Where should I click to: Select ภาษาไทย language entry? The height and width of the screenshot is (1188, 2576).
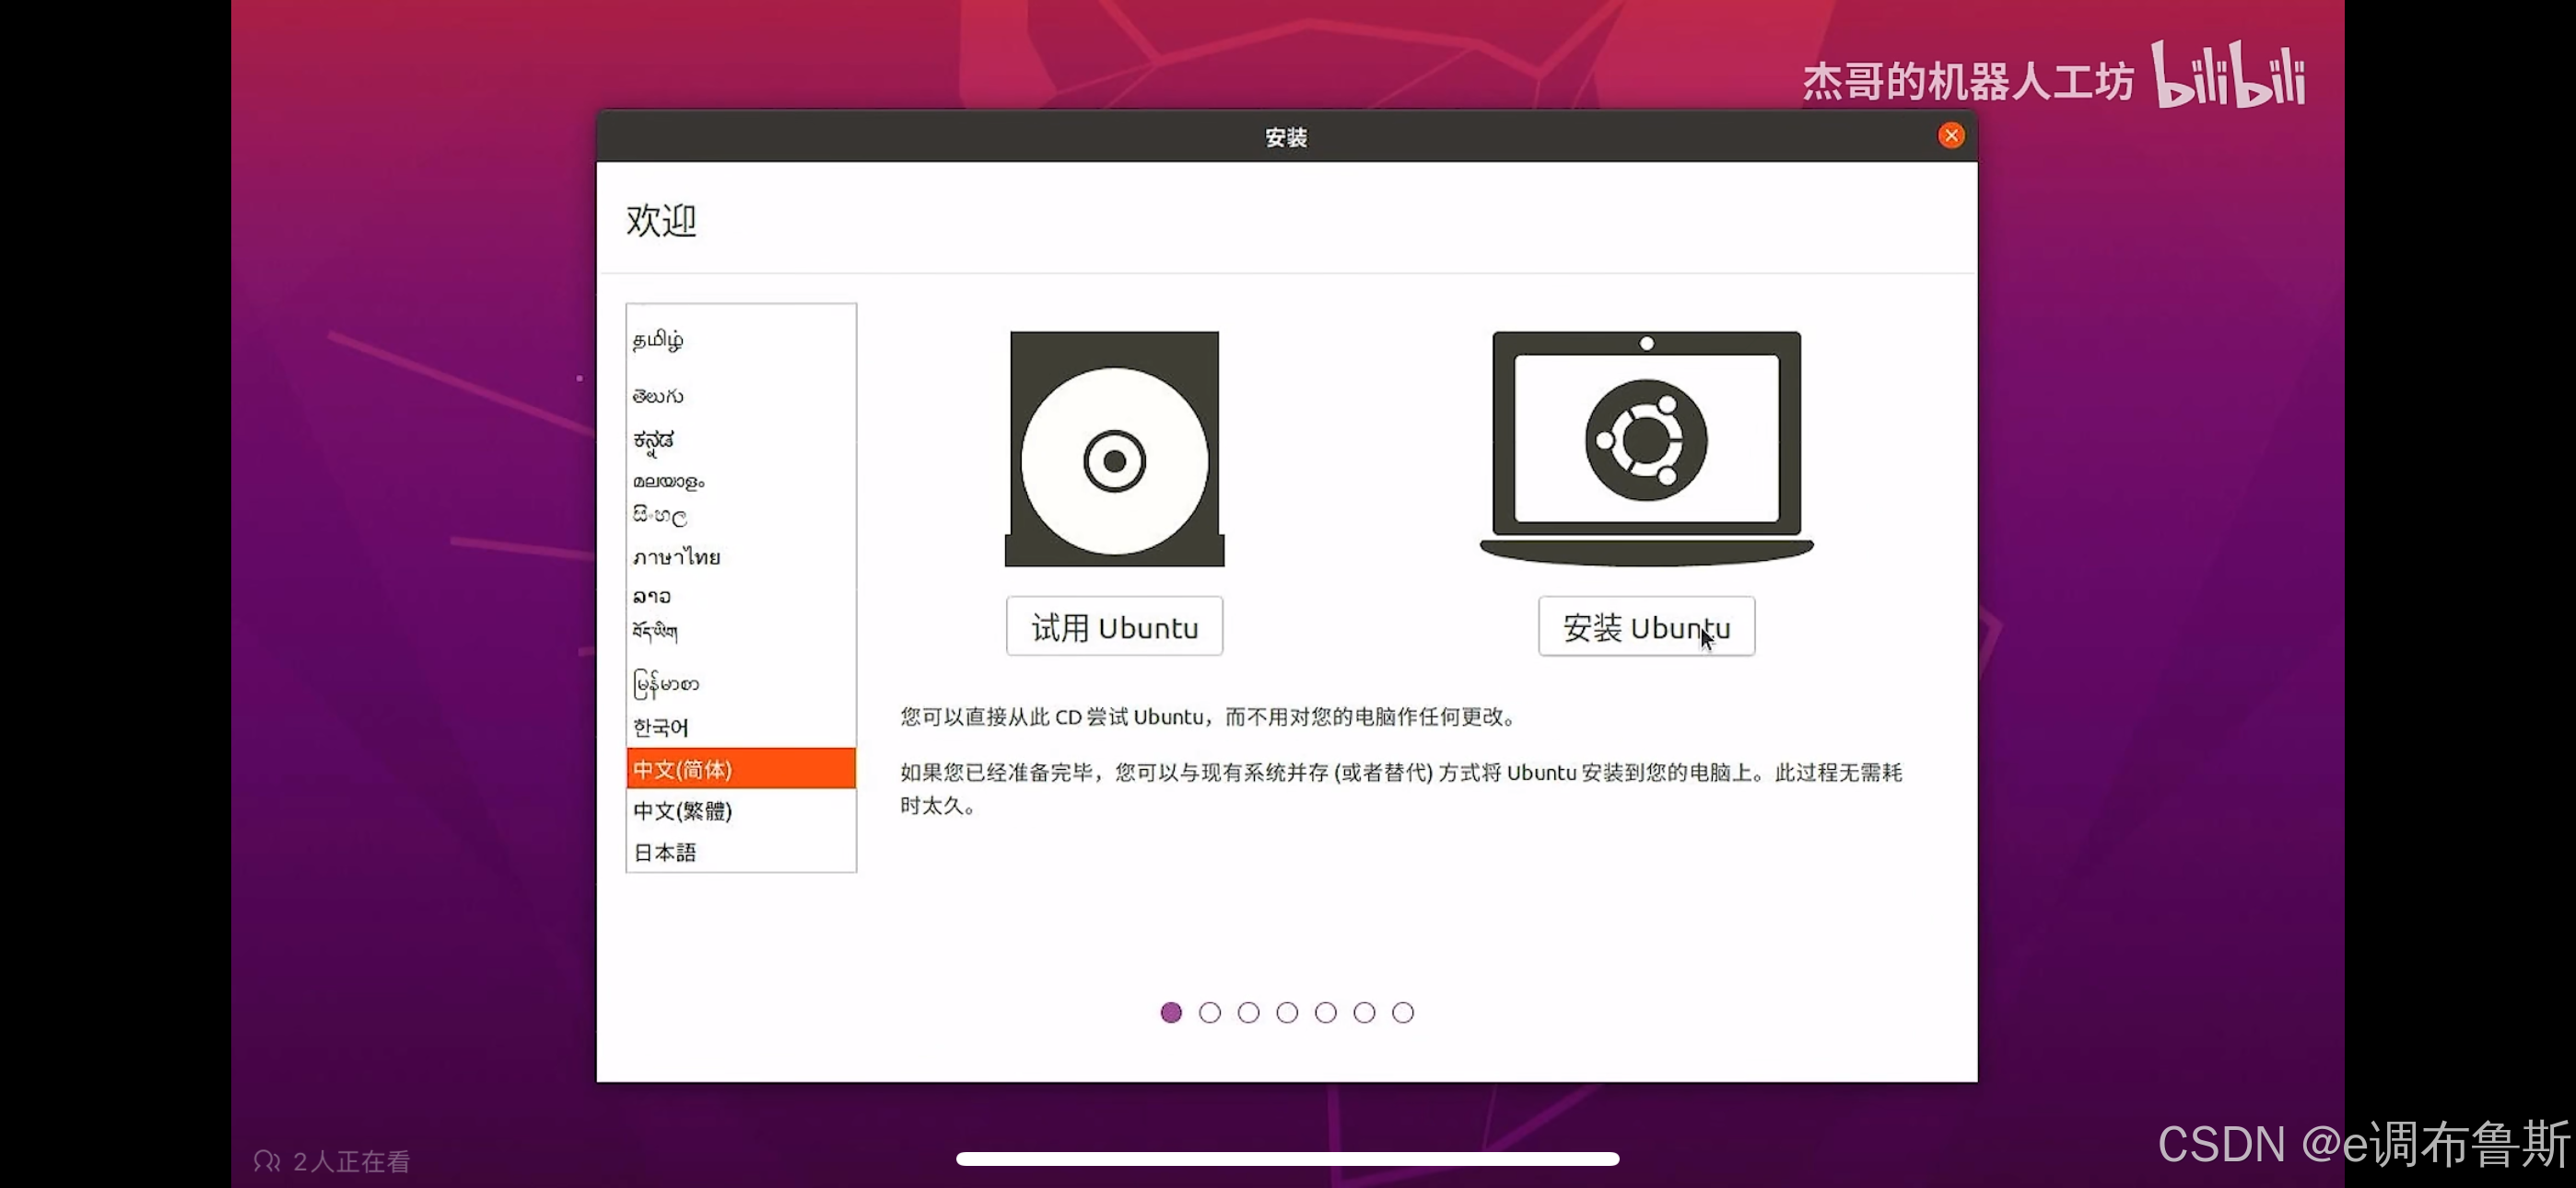click(741, 557)
